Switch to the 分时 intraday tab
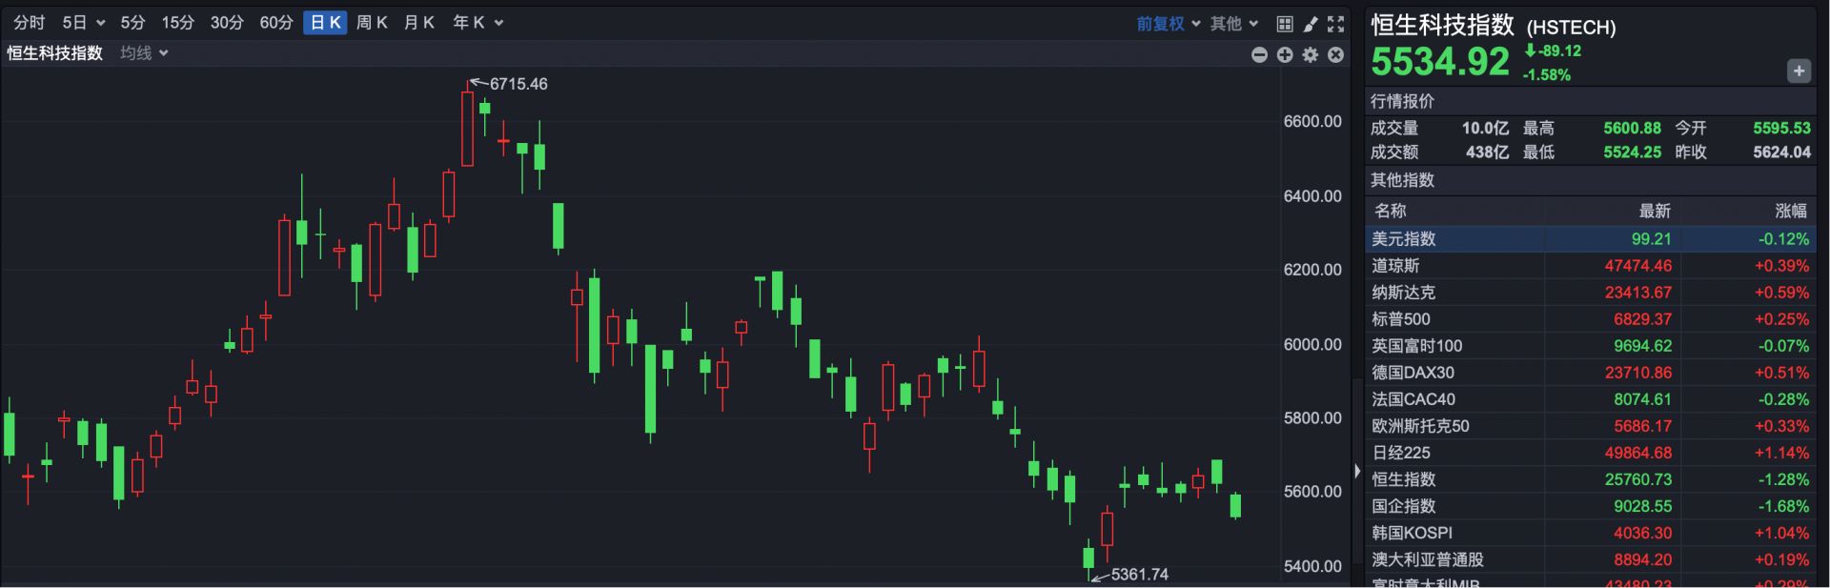This screenshot has width=1830, height=588. tap(30, 23)
